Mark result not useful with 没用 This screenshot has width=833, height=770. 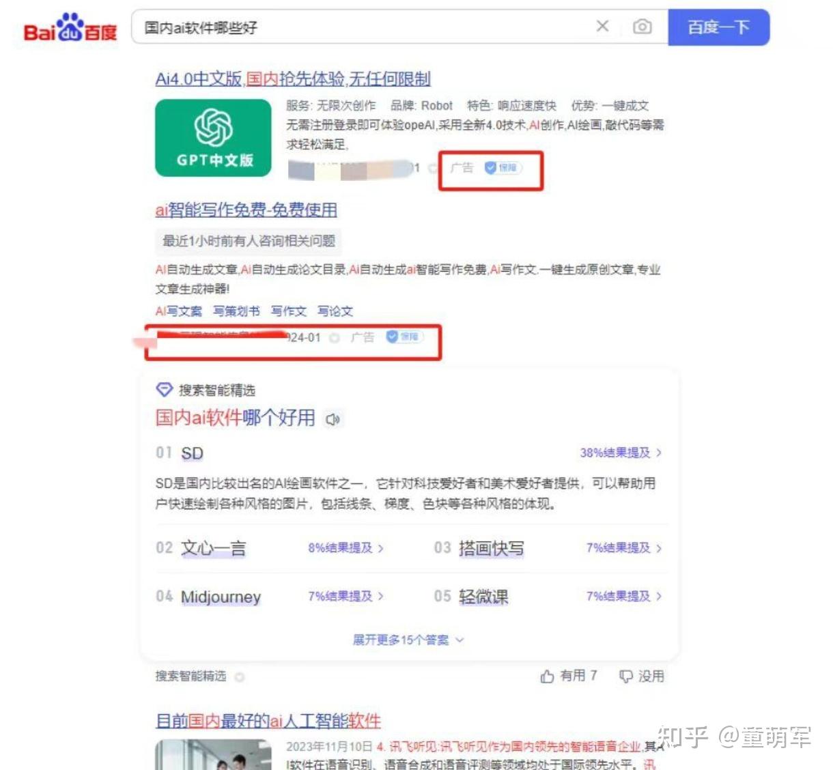(x=642, y=676)
